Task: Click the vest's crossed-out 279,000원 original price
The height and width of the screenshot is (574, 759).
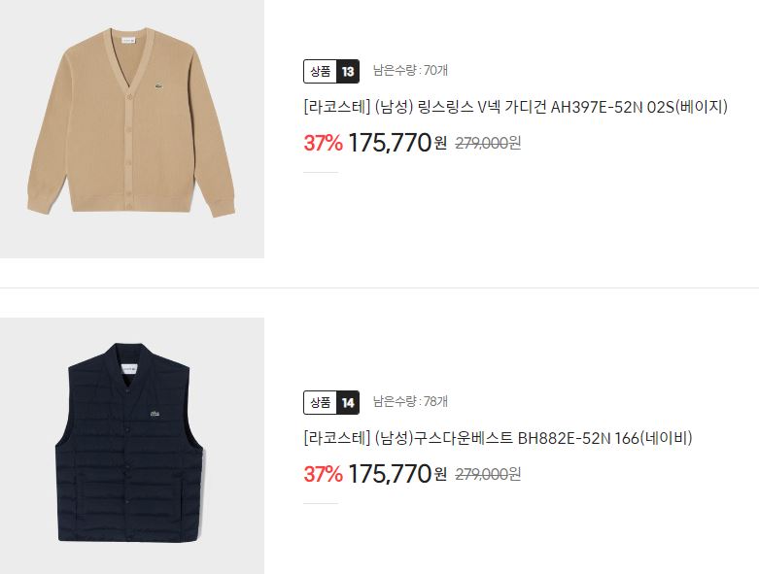Action: (x=488, y=474)
